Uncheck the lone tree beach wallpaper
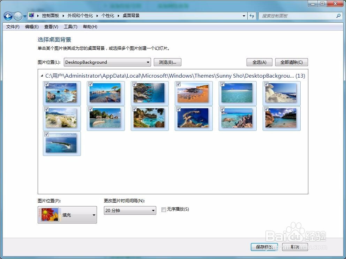The image size is (346, 259). [90, 84]
